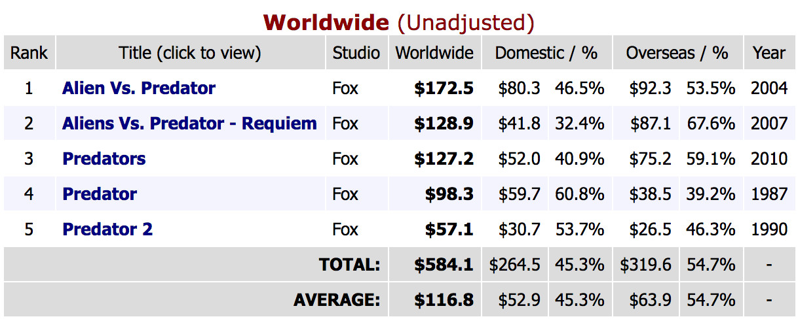
Task: Click the Worldwide (Unadjusted) table heading
Action: 399,23
